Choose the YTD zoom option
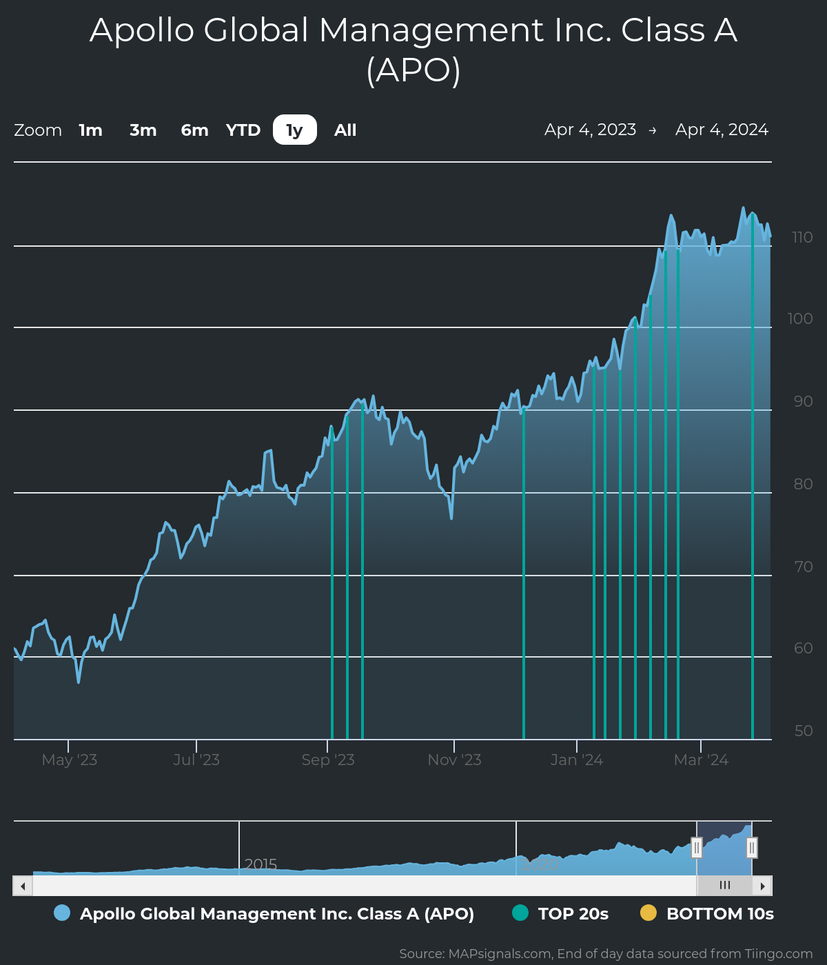 tap(243, 130)
